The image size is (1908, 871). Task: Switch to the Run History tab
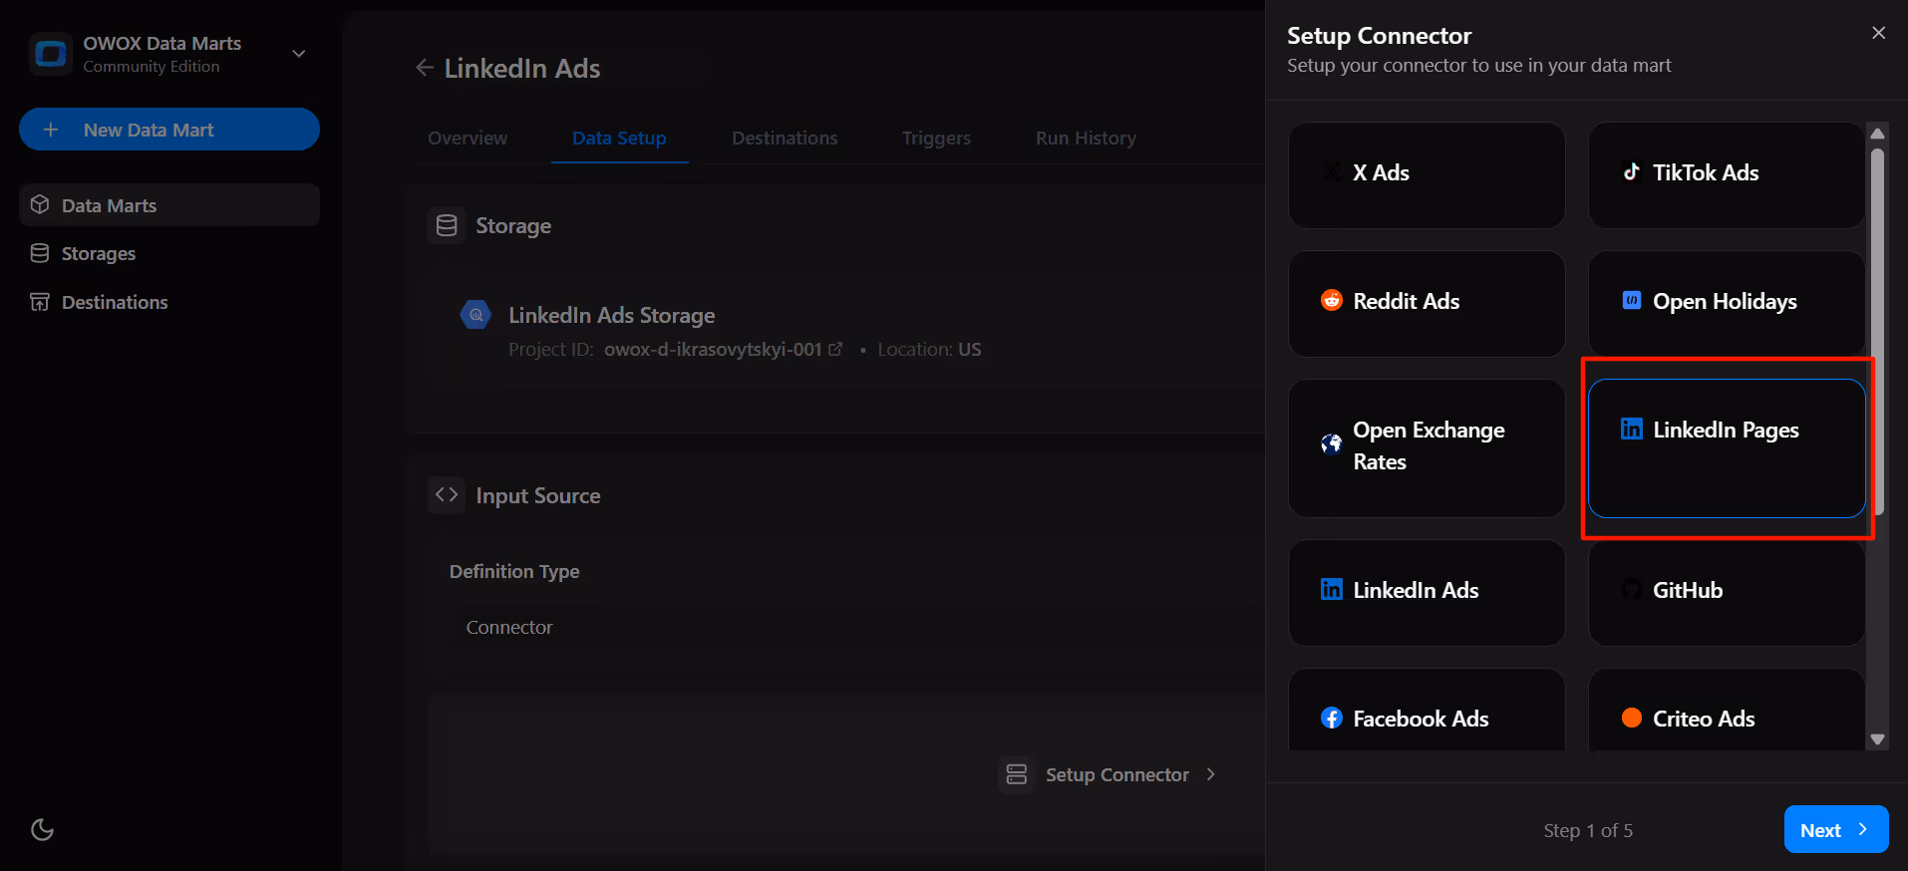pyautogui.click(x=1086, y=139)
